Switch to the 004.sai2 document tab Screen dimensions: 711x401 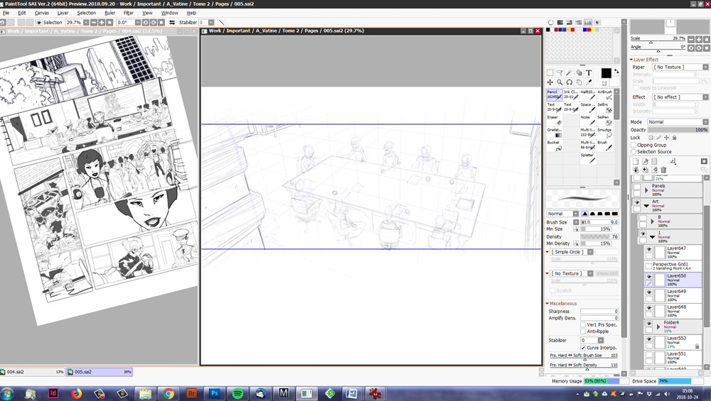[32, 372]
